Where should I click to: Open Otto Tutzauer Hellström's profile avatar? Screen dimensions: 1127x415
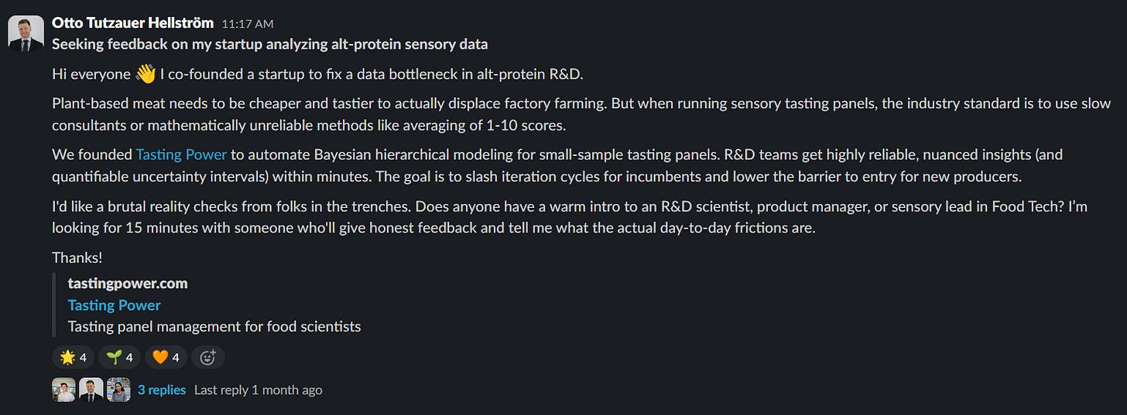coord(26,33)
